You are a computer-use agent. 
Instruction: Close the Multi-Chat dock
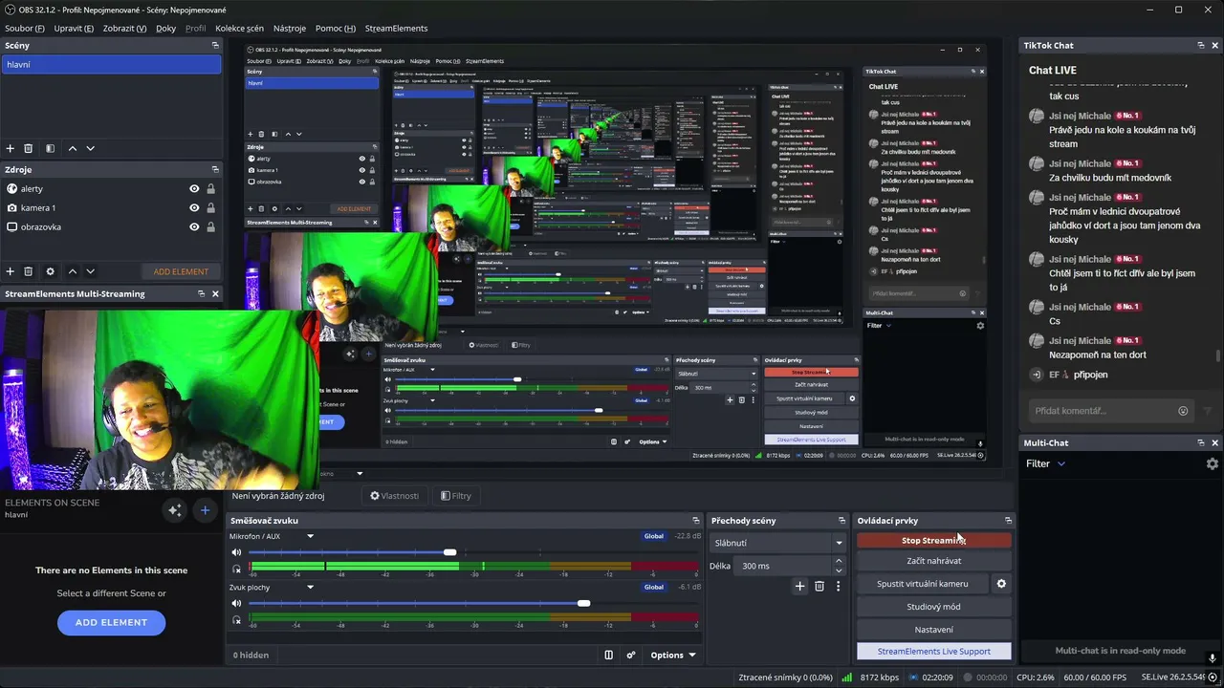coord(1215,442)
